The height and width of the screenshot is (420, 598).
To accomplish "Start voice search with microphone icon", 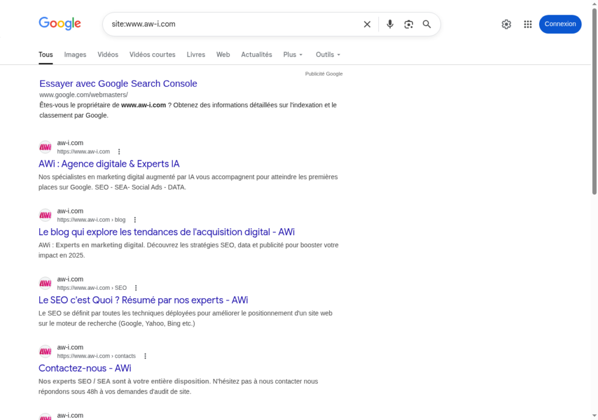I will tap(390, 24).
